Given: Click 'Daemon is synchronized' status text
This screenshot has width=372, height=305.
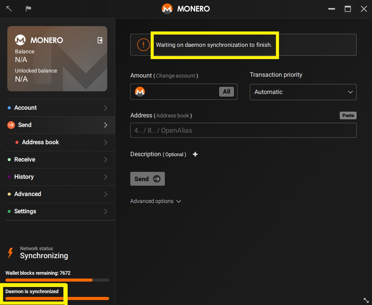Looking at the screenshot, I should pyautogui.click(x=32, y=292).
